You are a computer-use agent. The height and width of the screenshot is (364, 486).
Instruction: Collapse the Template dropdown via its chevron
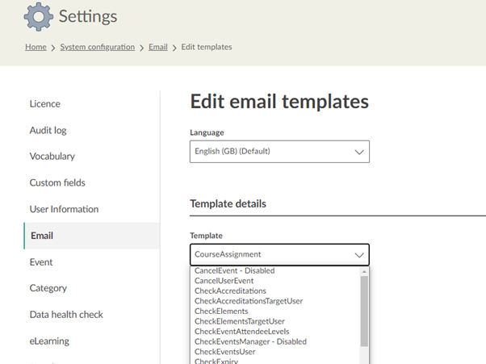(359, 254)
